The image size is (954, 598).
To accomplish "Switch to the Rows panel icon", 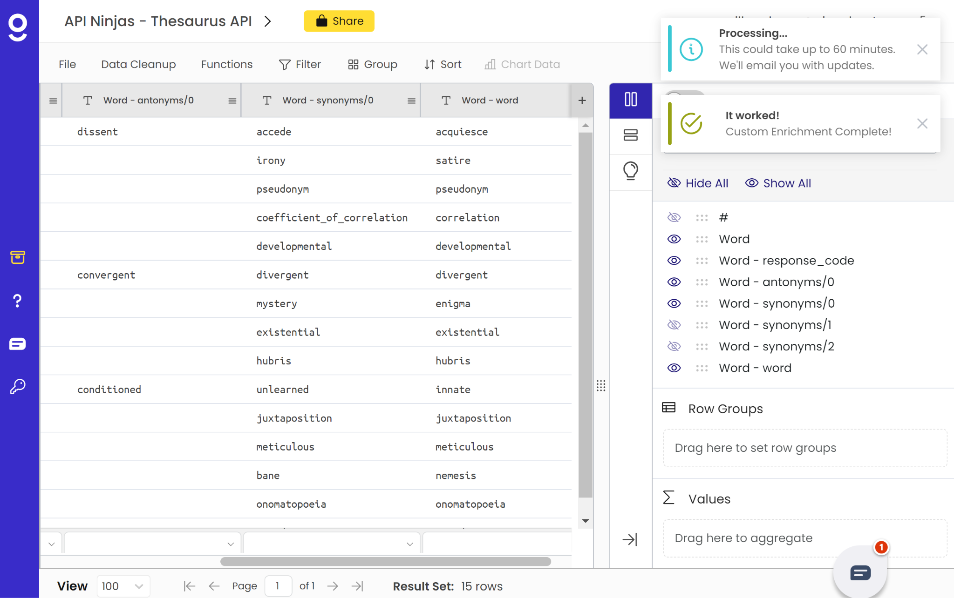I will (630, 136).
